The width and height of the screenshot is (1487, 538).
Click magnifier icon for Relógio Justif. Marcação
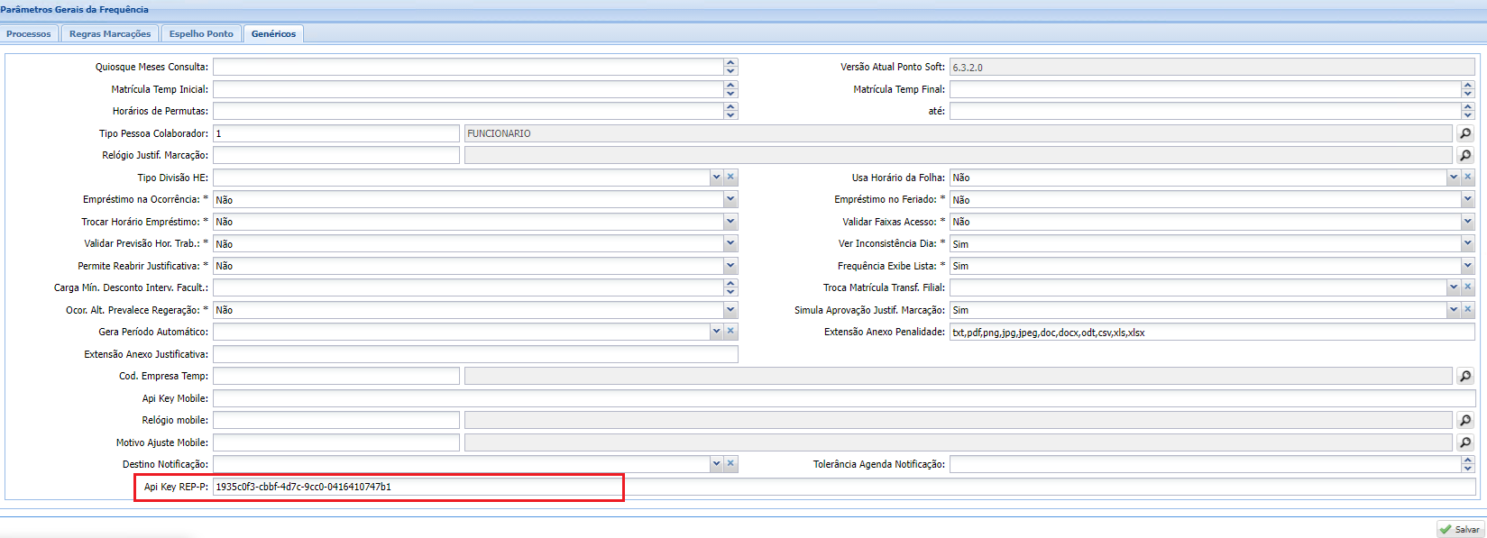point(1465,155)
